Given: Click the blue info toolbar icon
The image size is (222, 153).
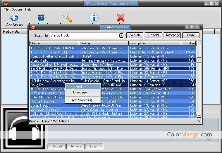Looking at the screenshot, I should [94, 18].
